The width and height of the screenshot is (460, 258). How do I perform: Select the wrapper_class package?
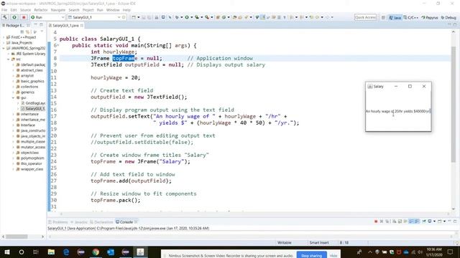pos(29,169)
